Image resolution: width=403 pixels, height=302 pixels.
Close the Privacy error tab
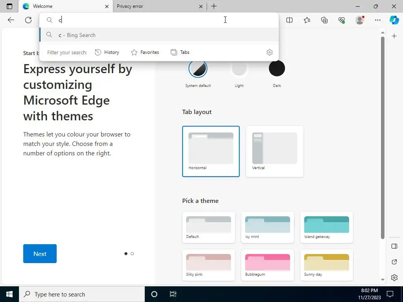[x=201, y=6]
